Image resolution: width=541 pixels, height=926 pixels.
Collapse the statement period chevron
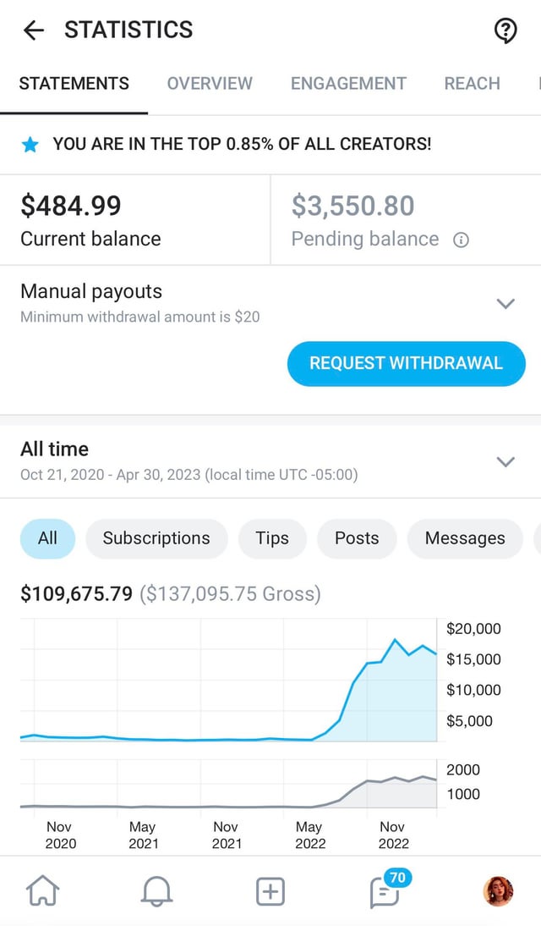coord(505,461)
